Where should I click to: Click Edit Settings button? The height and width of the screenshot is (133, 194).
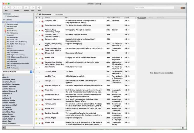pos(59,14)
